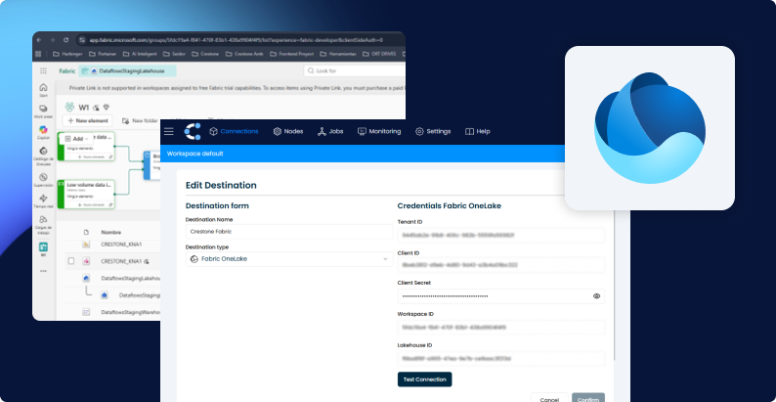This screenshot has width=776, height=402.
Task: Show the Client Secret with eye icon
Action: click(596, 296)
